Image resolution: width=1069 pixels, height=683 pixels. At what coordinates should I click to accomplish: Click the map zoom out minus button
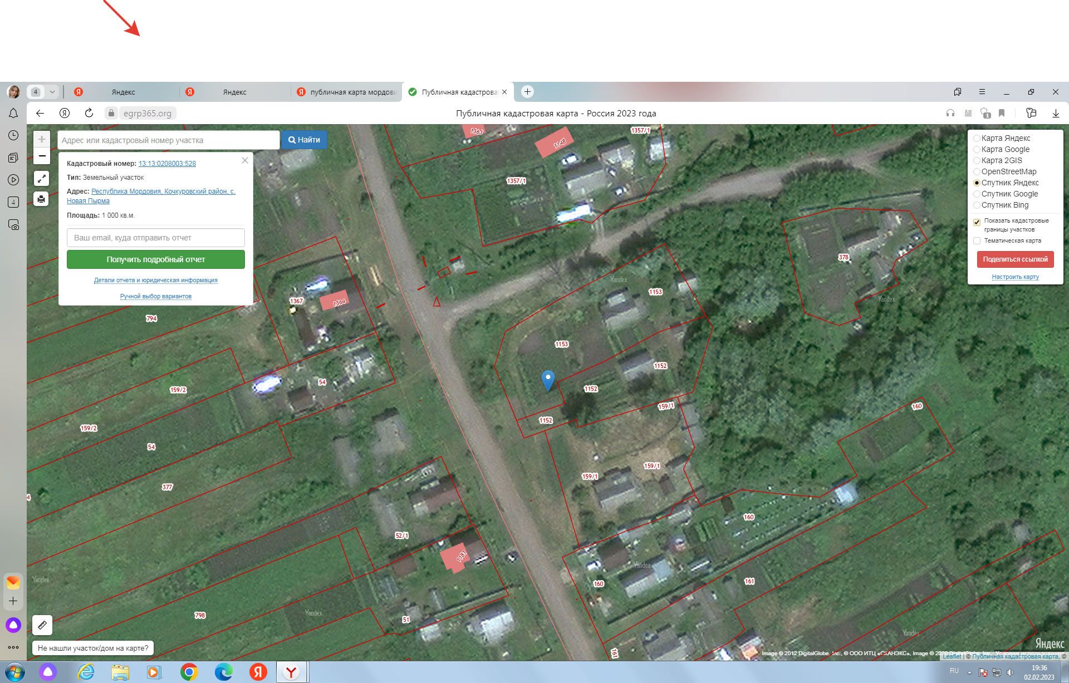[x=42, y=156]
